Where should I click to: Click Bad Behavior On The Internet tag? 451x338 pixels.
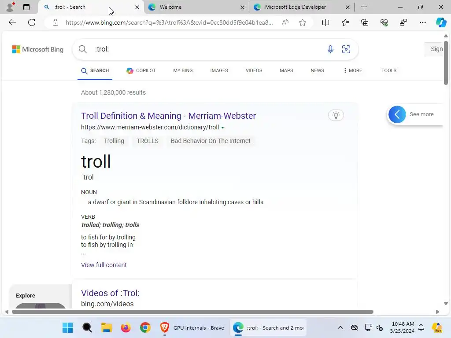pyautogui.click(x=211, y=141)
